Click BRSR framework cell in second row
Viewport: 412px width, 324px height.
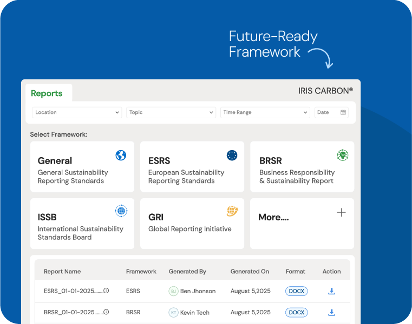click(x=133, y=312)
